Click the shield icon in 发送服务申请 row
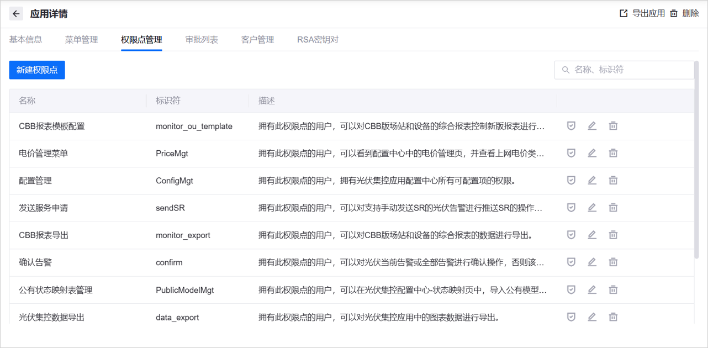The width and height of the screenshot is (708, 348). coord(571,208)
